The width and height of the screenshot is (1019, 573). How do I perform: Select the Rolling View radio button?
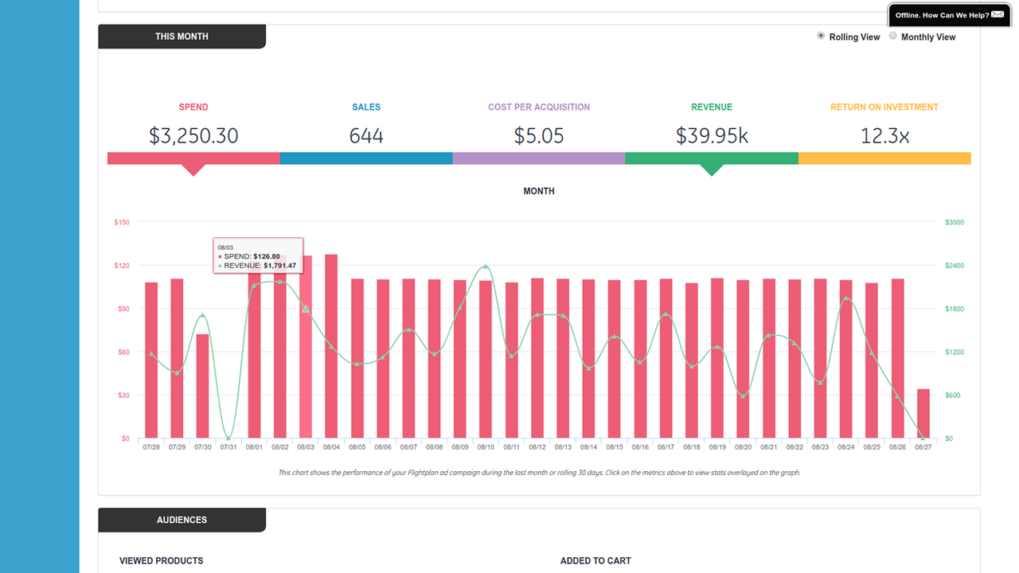pyautogui.click(x=821, y=36)
